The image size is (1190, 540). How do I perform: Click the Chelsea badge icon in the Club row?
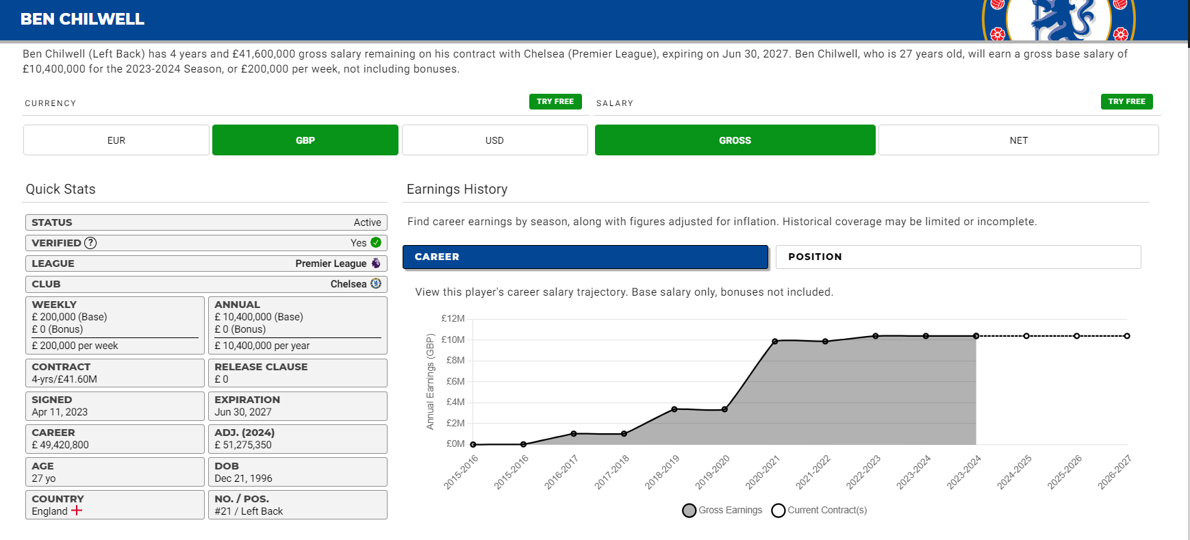(376, 283)
